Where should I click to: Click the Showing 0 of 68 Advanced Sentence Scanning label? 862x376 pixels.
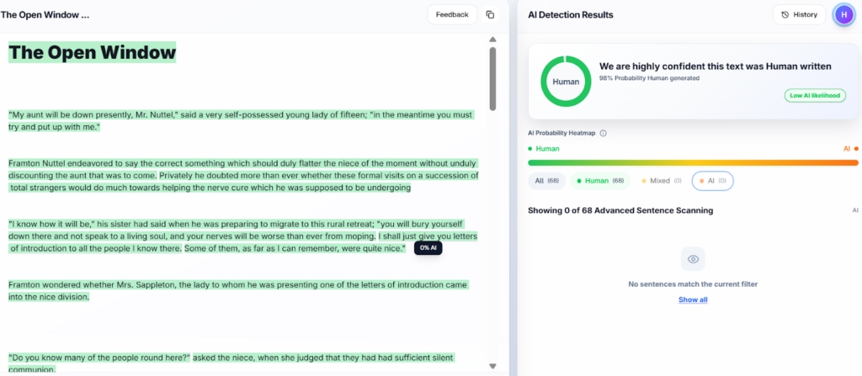(x=620, y=210)
